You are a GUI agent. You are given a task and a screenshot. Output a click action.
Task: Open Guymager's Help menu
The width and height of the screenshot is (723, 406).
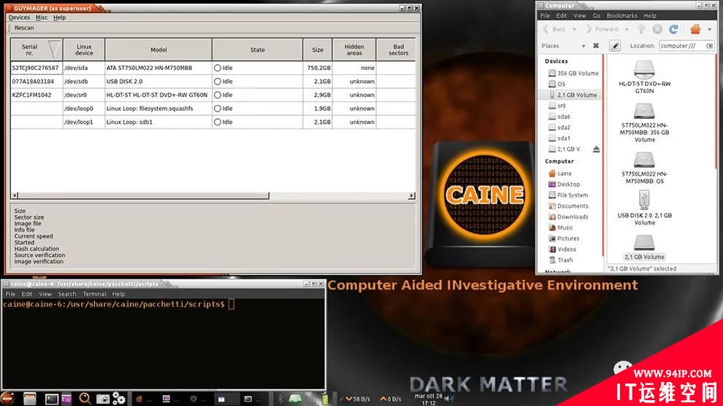click(59, 17)
